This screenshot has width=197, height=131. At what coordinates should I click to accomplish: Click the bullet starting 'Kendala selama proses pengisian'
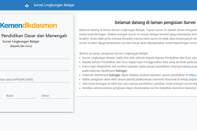(x=139, y=88)
